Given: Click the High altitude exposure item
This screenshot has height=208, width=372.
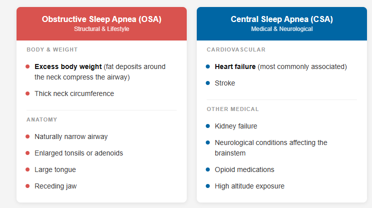Looking at the screenshot, I should 249,186.
